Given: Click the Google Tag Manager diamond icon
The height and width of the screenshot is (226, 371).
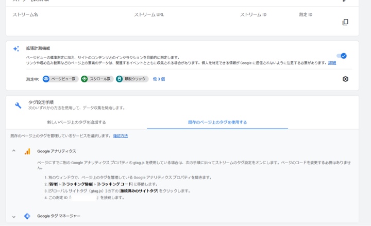Looking at the screenshot, I should 27,216.
